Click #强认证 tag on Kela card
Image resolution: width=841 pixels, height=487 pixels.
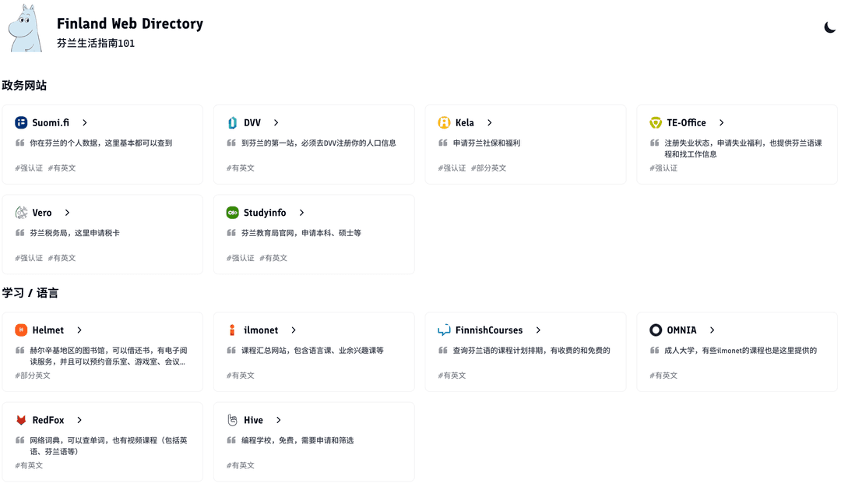tap(452, 168)
